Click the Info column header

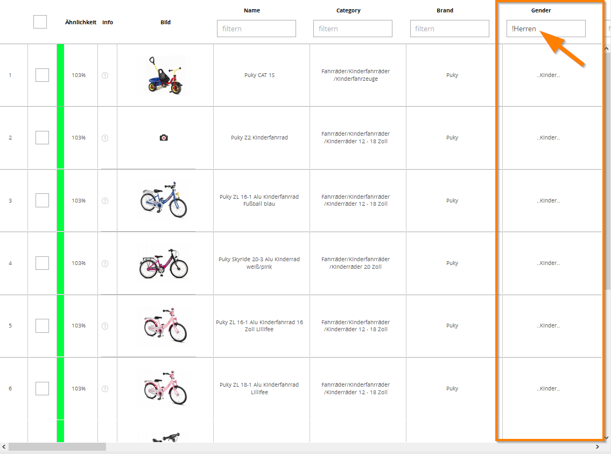pos(108,22)
